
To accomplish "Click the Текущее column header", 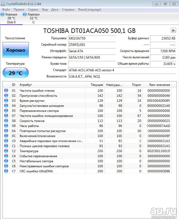I will (95, 85).
